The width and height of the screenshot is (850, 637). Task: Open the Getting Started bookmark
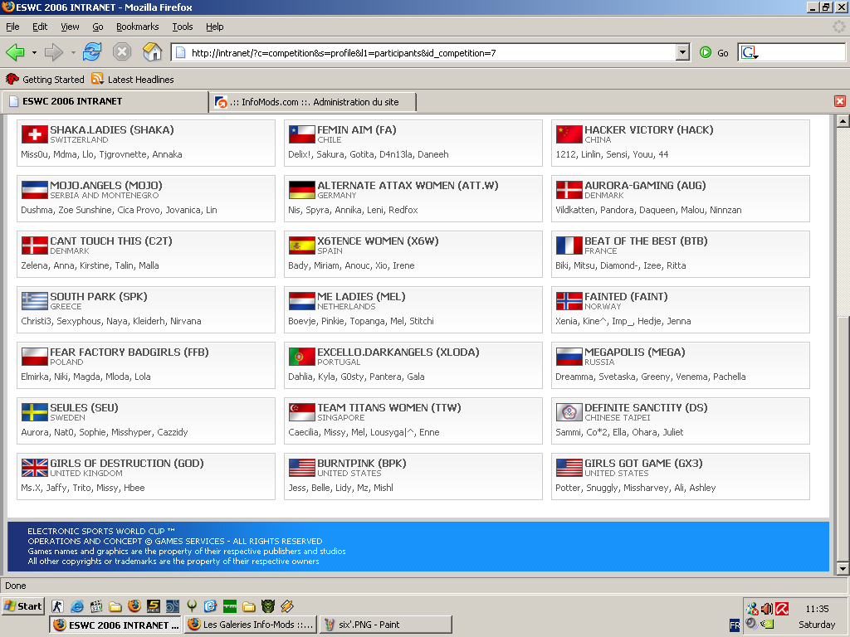(45, 79)
